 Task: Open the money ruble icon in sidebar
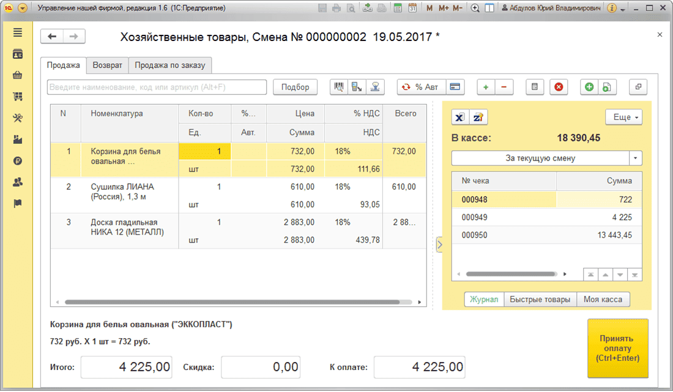[x=18, y=160]
